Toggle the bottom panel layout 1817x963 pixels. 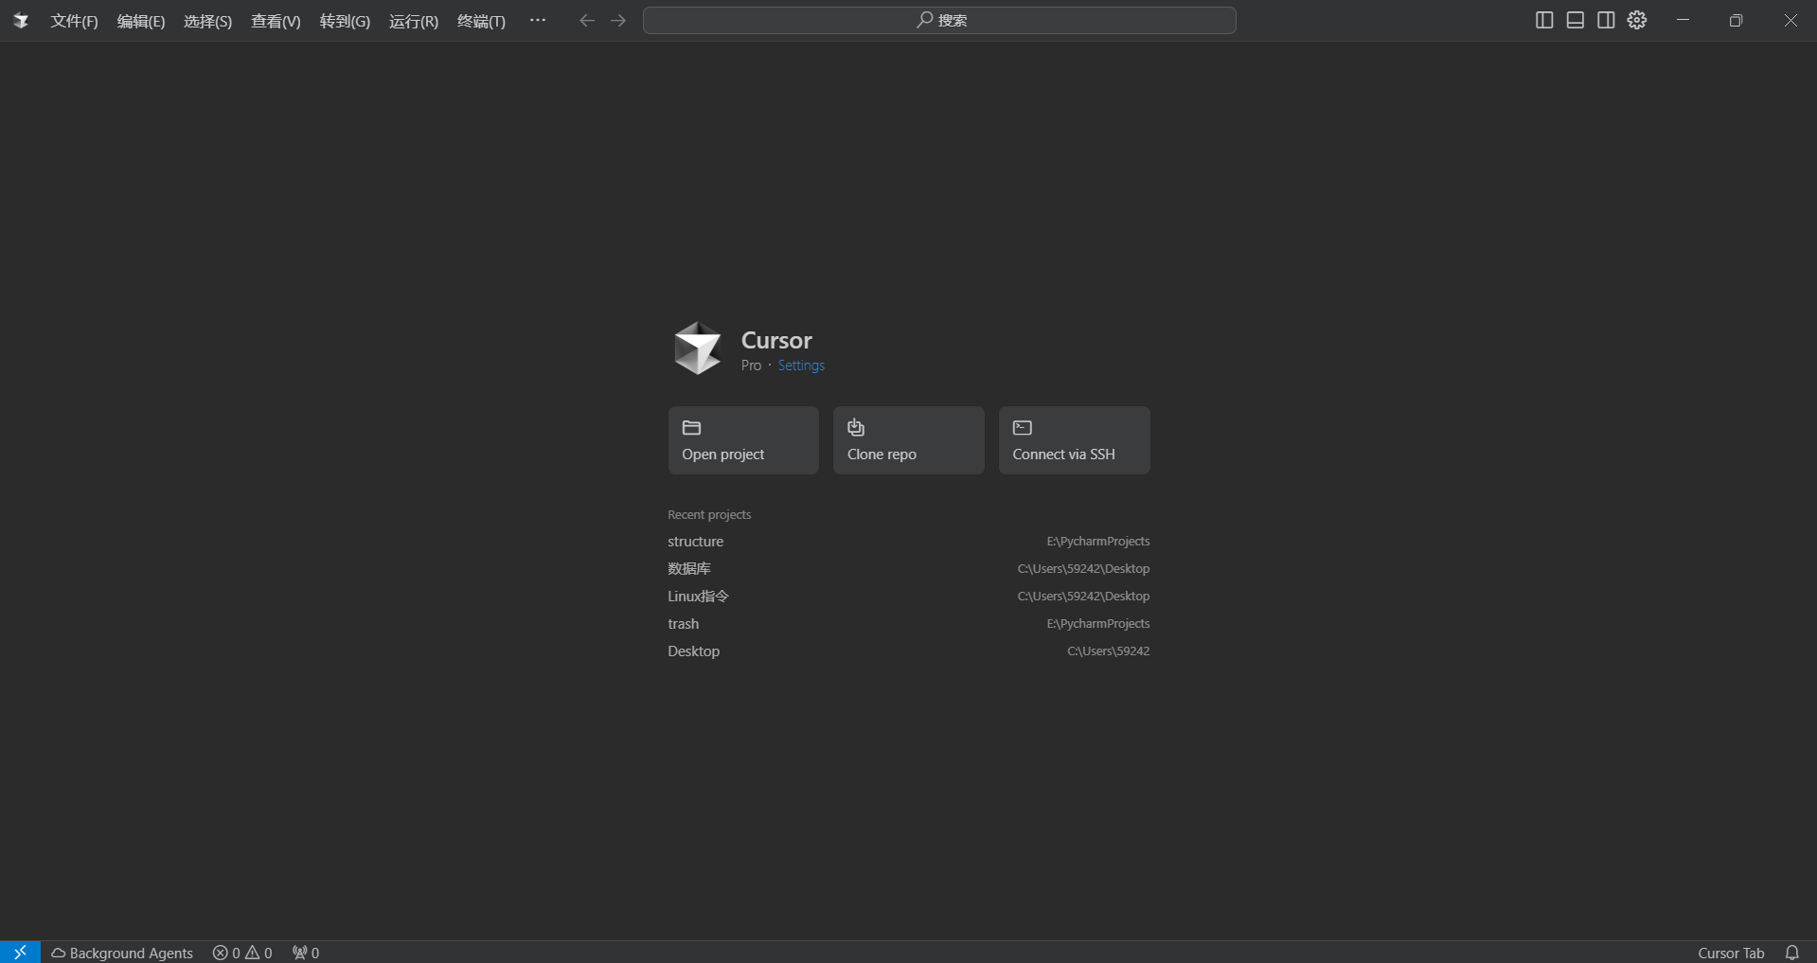coord(1576,20)
